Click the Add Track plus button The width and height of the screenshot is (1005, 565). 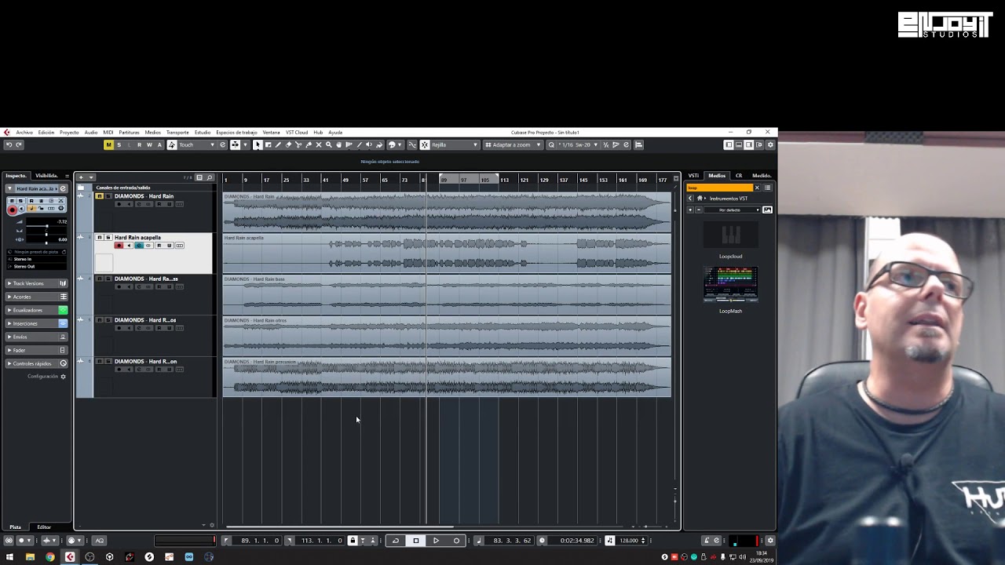pos(81,177)
